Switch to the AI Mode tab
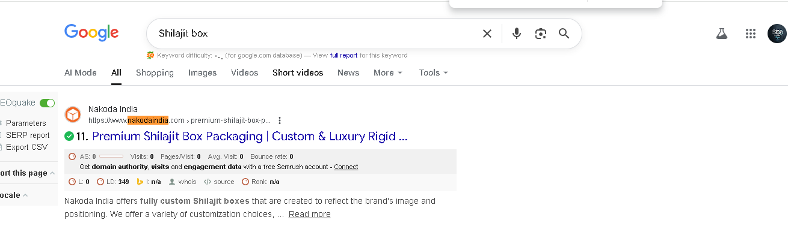788x238 pixels. (81, 73)
